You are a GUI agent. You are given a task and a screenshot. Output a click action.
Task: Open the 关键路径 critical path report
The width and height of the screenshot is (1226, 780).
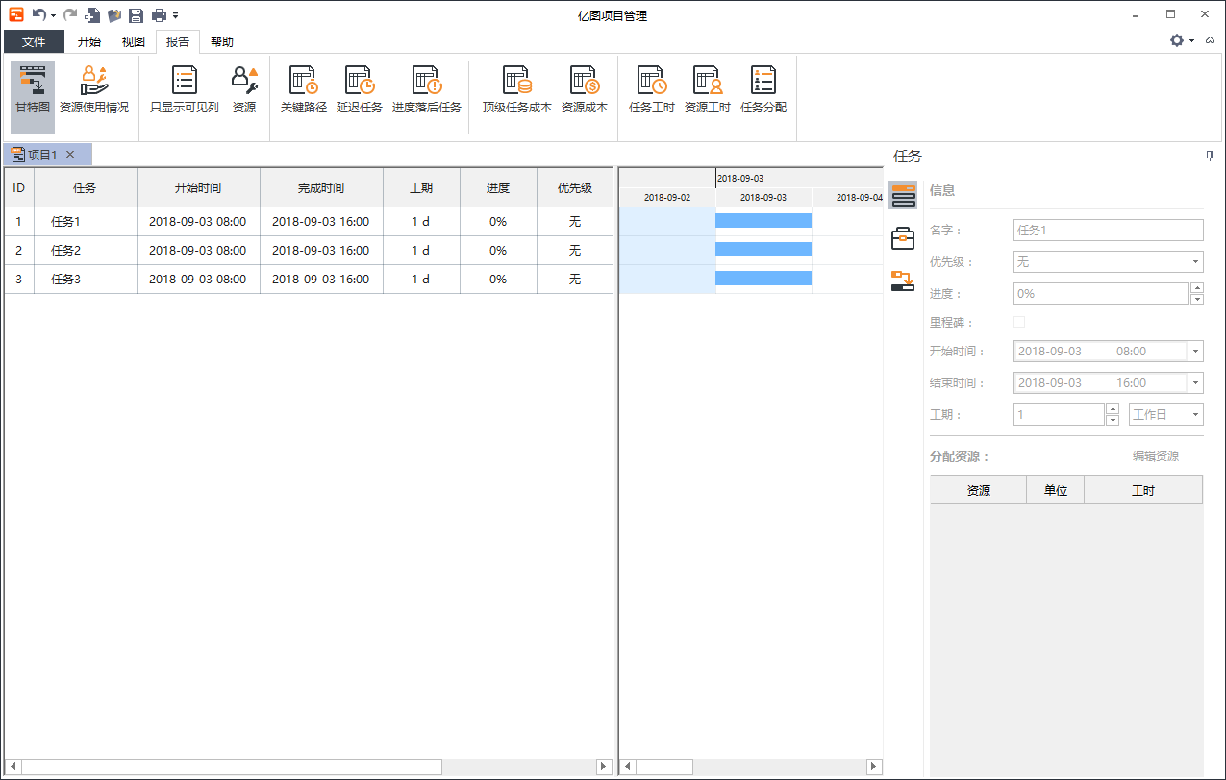[303, 90]
